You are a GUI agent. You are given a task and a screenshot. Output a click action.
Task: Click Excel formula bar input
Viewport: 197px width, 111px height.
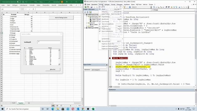[58, 9]
